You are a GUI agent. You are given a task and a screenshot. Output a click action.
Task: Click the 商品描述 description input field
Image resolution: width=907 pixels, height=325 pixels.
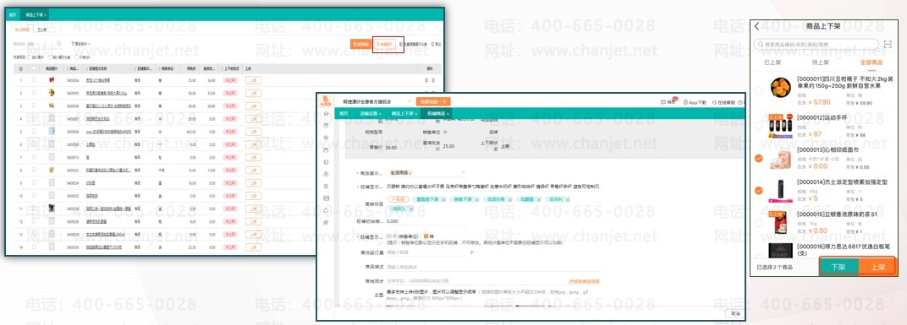coord(493,267)
